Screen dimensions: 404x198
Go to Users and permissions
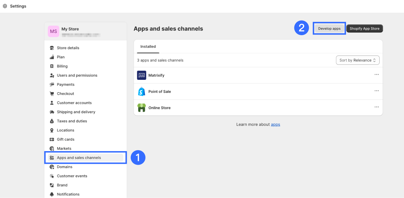pyautogui.click(x=77, y=75)
